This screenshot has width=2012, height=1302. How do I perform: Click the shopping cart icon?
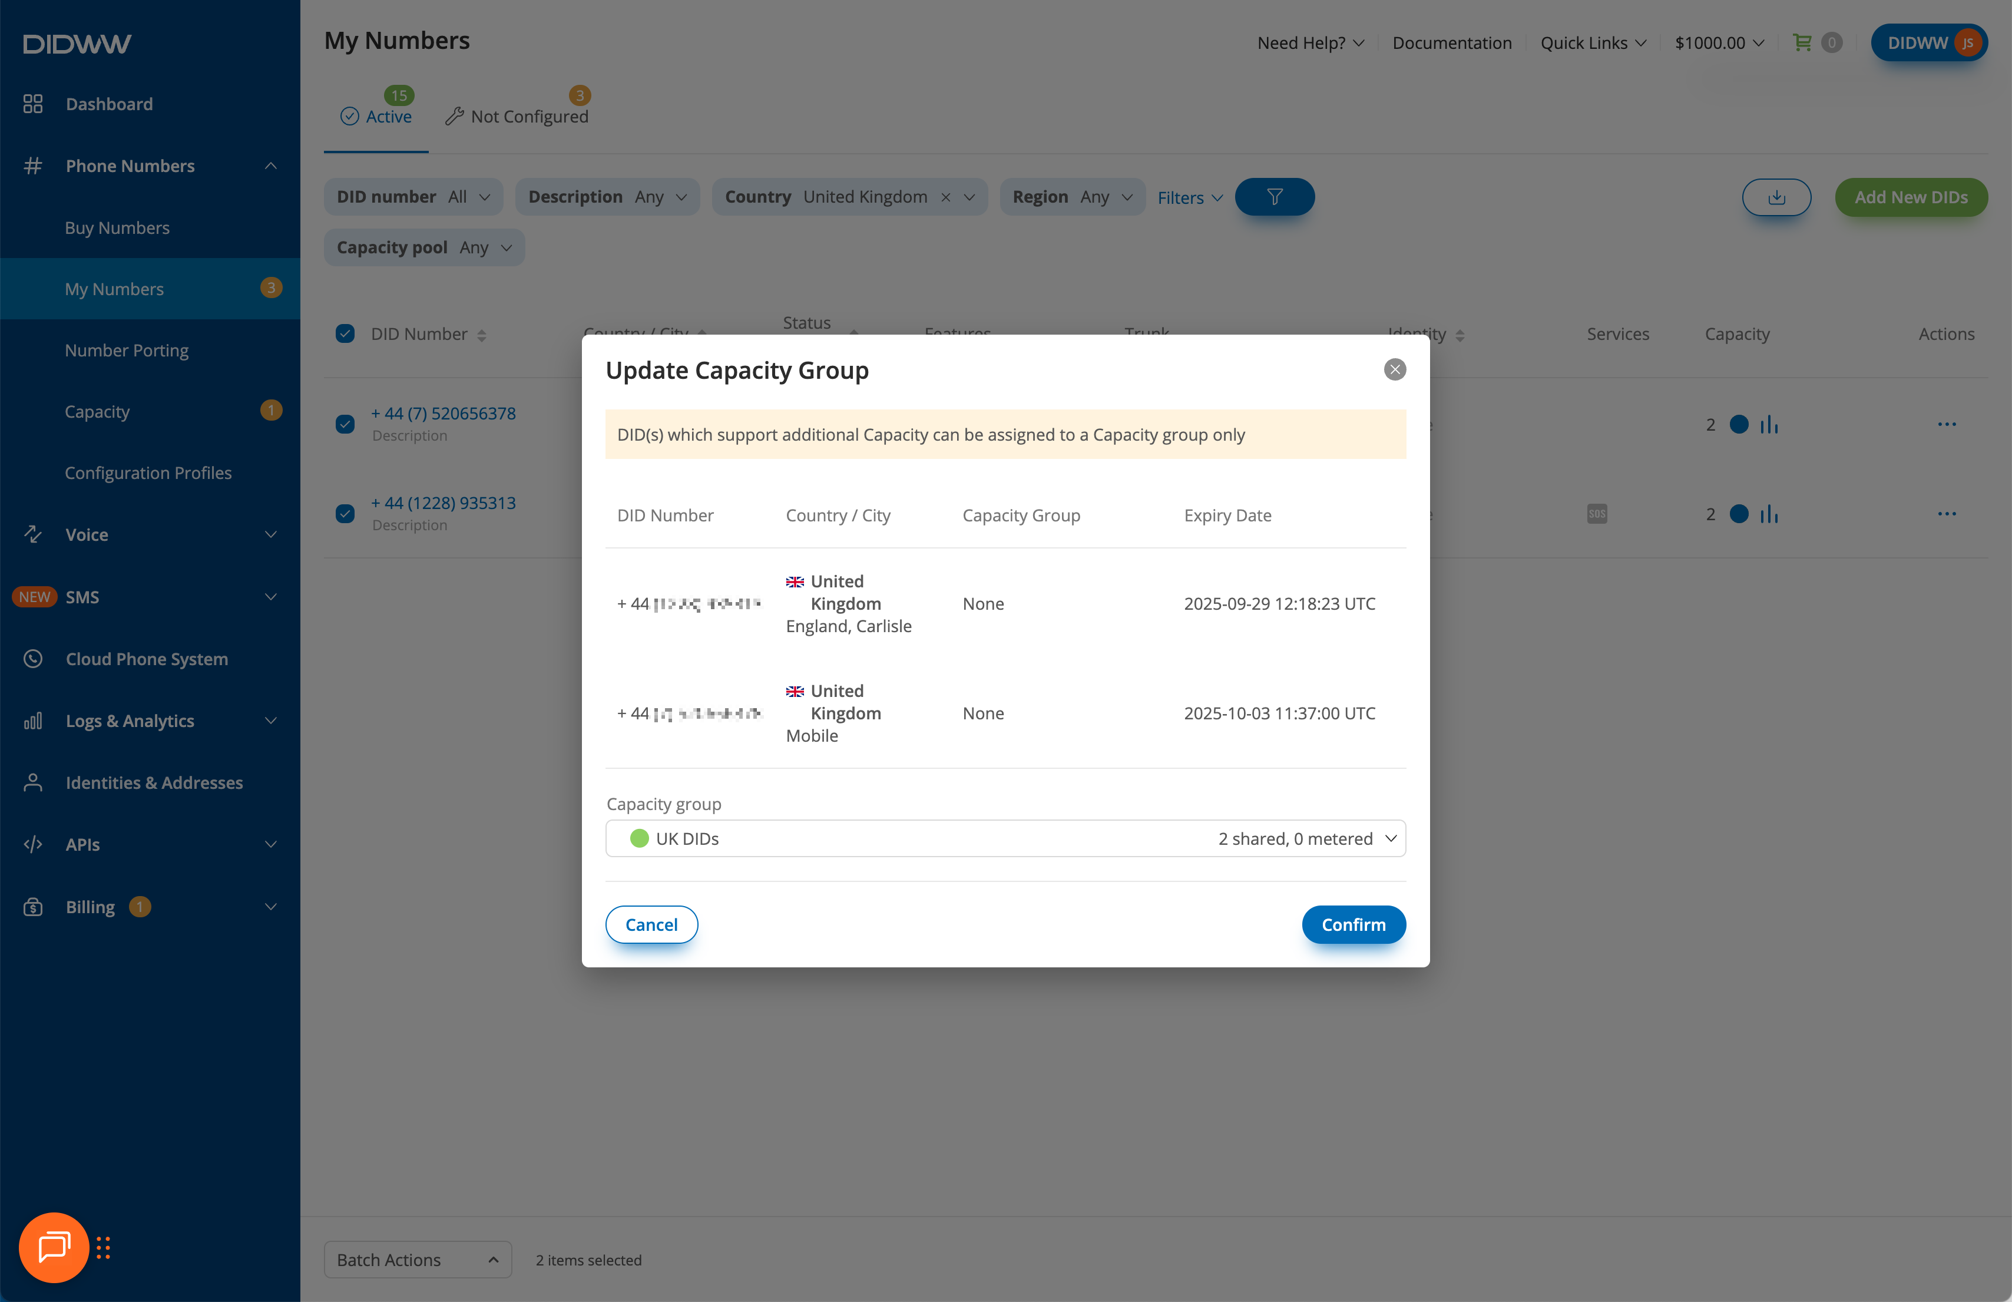tap(1802, 42)
